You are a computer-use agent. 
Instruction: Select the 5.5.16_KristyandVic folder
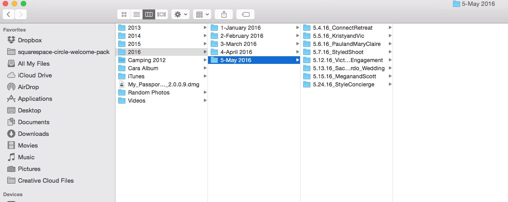click(x=346, y=36)
